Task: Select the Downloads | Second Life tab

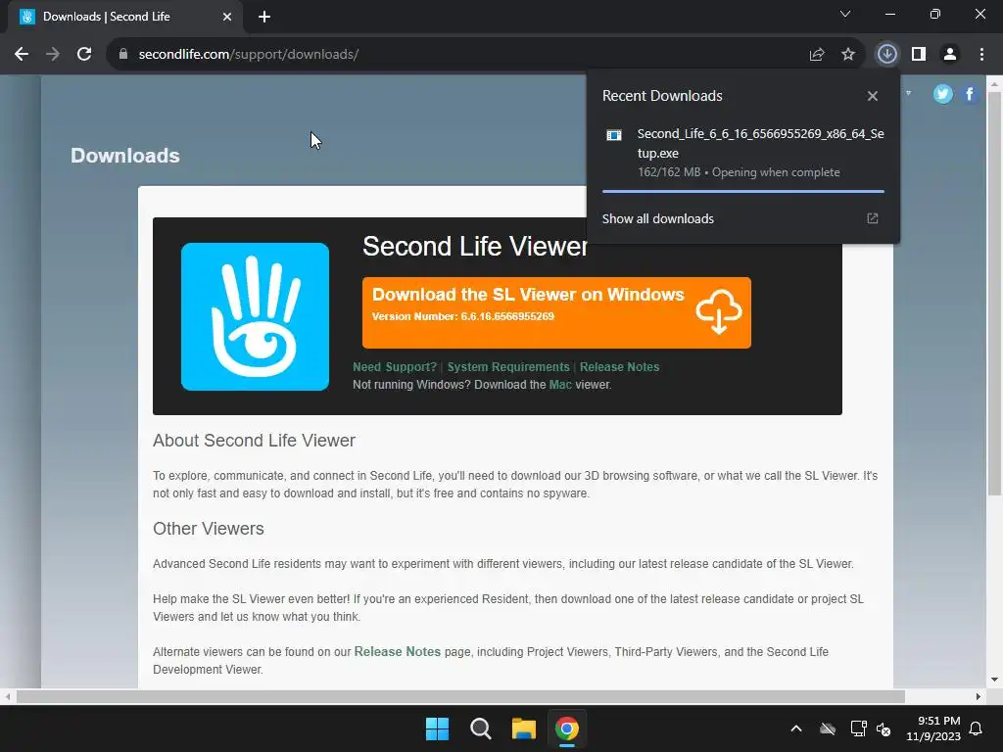Action: (125, 17)
